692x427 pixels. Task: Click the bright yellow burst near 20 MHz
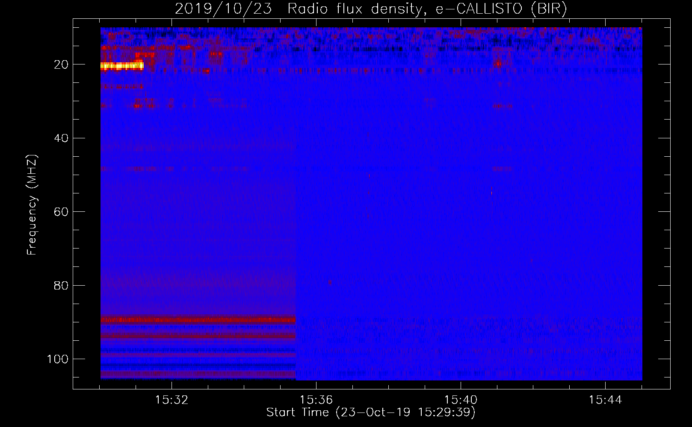121,66
